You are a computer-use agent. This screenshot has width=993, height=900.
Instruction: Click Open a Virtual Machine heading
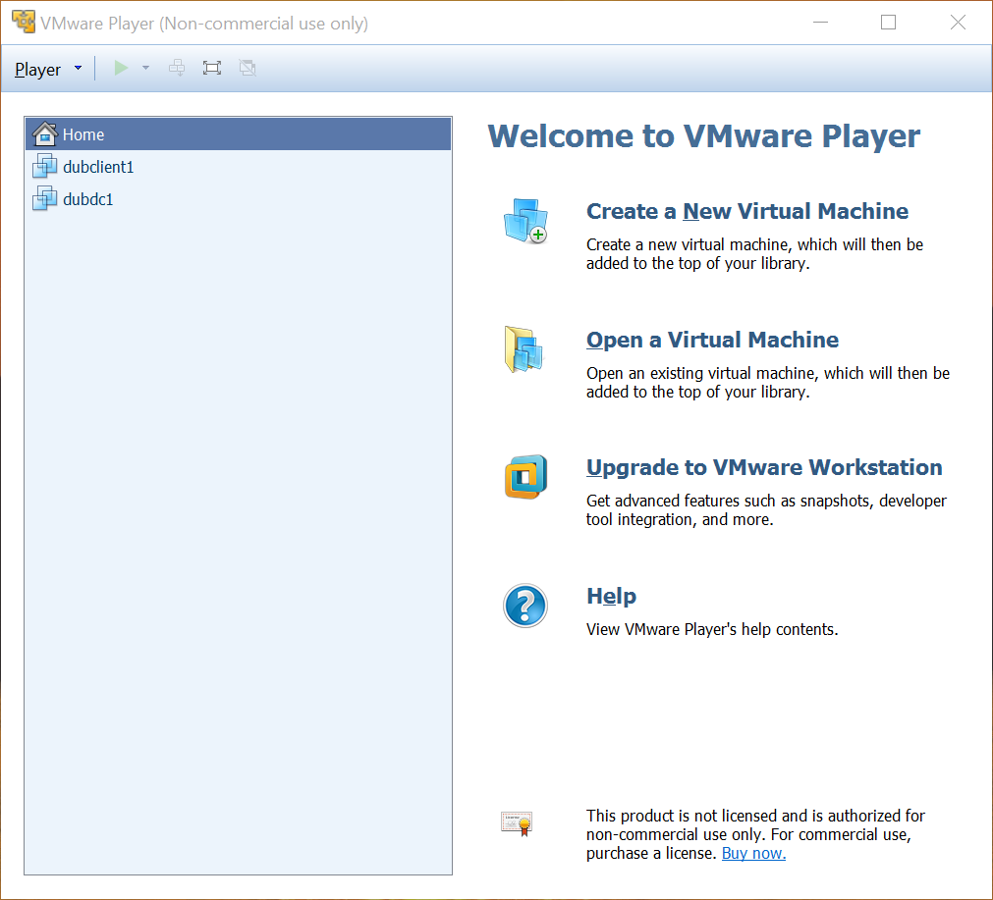712,340
